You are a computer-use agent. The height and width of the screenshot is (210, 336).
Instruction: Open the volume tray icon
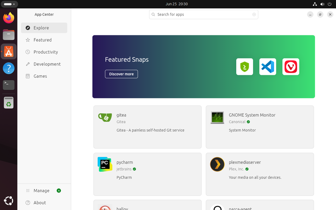tap(322, 4)
